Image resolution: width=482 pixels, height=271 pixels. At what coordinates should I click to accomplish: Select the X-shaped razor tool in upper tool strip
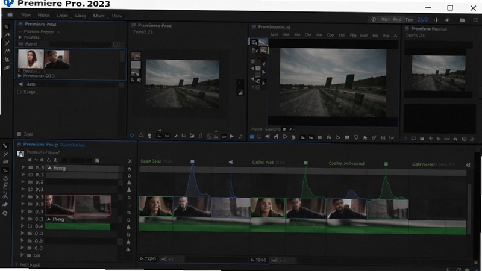[x=7, y=43]
